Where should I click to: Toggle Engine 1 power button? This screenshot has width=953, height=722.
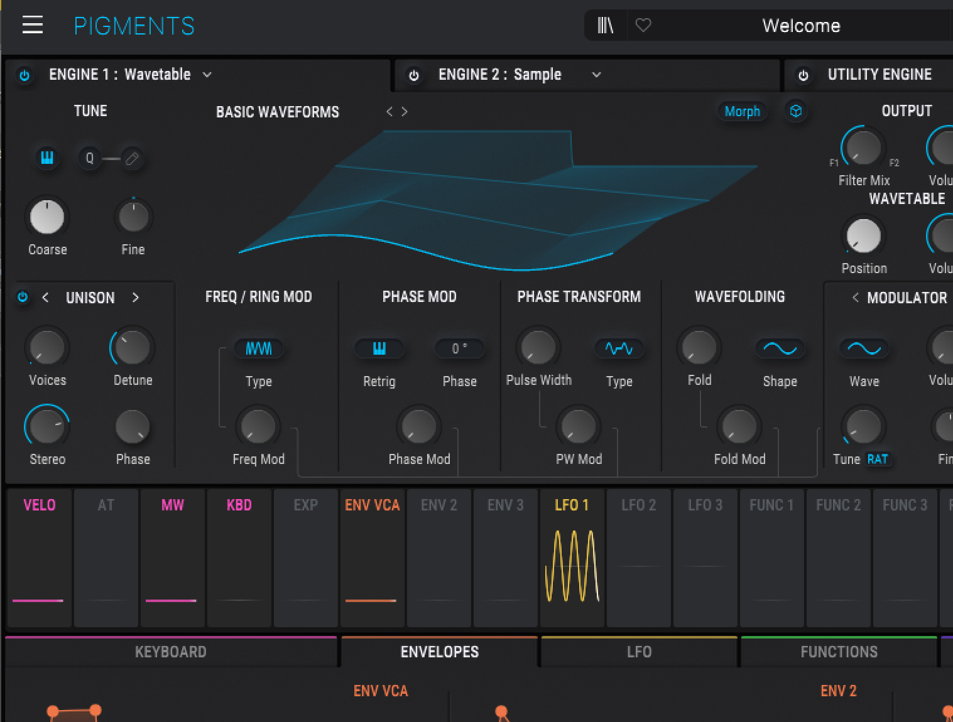[x=25, y=75]
